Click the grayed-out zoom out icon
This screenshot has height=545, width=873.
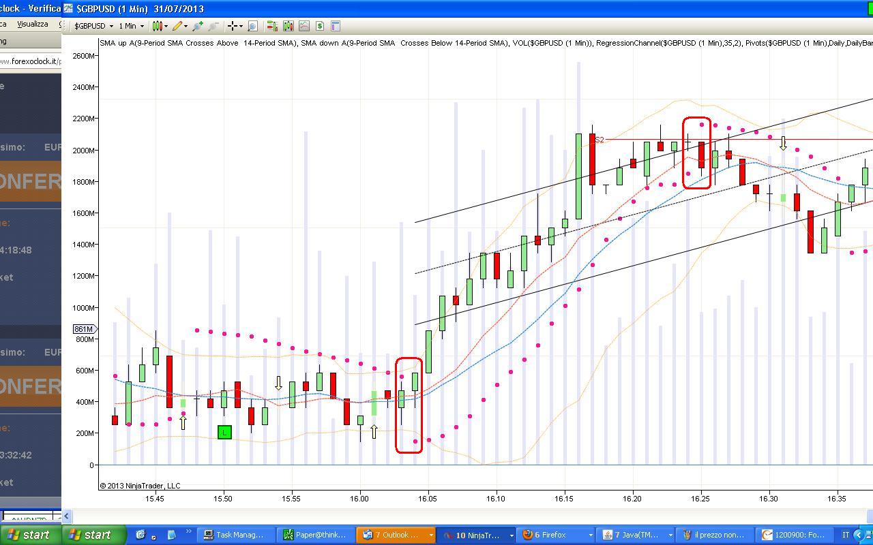(x=213, y=26)
